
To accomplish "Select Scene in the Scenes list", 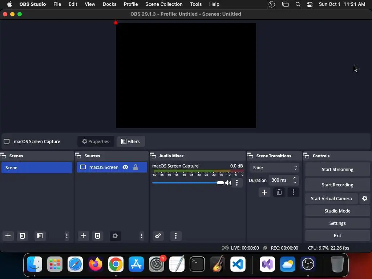I will click(x=37, y=168).
